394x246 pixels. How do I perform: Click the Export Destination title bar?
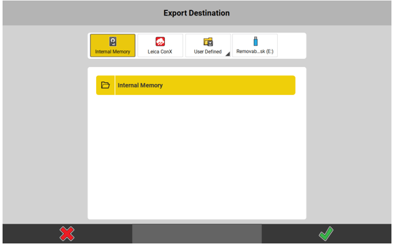point(197,13)
